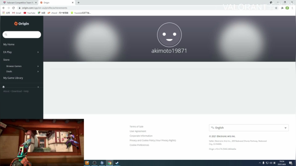Viewport: 296px width, 166px height.
Task: Open Steam from the taskbar
Action: click(x=117, y=163)
